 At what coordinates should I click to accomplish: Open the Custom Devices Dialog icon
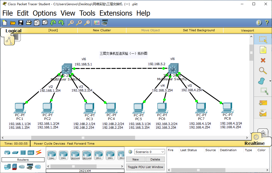tap(105, 23)
